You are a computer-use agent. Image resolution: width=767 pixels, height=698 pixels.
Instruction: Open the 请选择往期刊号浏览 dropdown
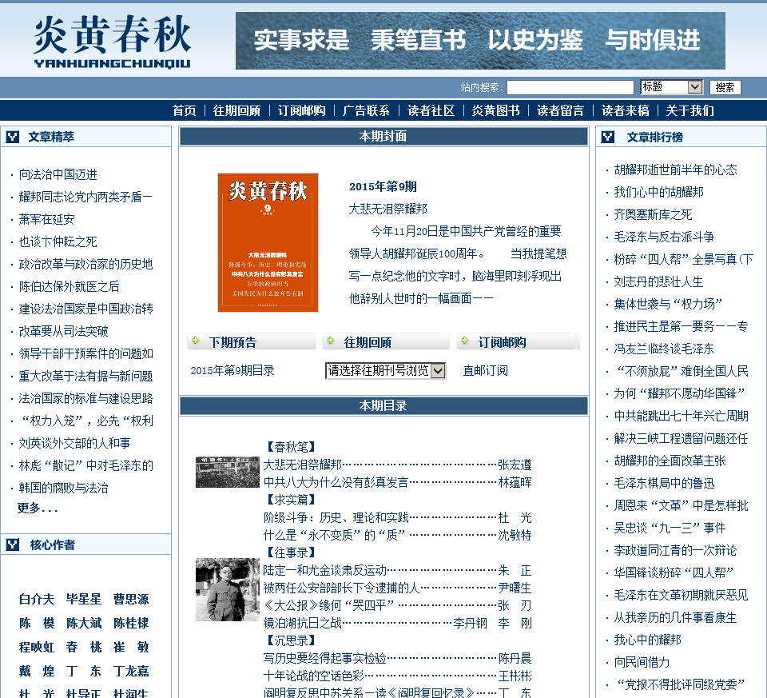(x=385, y=370)
